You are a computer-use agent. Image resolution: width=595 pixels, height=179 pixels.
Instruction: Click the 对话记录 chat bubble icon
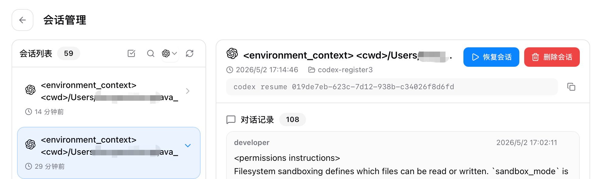tap(231, 120)
